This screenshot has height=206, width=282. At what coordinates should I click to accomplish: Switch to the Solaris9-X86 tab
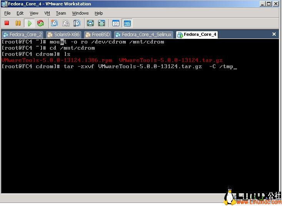click(x=63, y=35)
